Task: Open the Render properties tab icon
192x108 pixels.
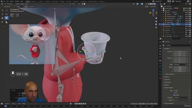Action: click(x=160, y=46)
